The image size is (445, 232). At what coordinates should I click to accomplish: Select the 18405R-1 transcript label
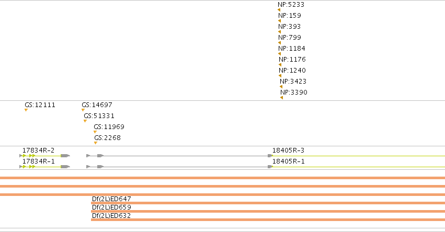click(288, 161)
